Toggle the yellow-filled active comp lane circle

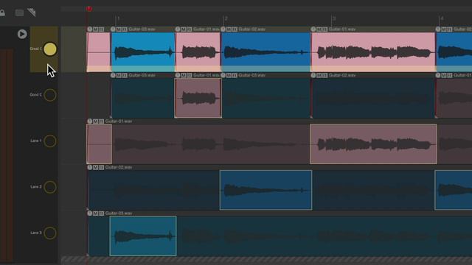pos(50,49)
